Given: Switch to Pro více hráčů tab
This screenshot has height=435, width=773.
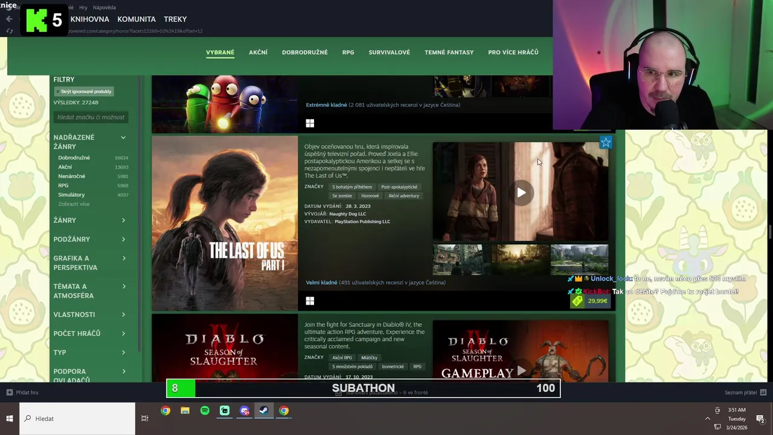Looking at the screenshot, I should [513, 53].
